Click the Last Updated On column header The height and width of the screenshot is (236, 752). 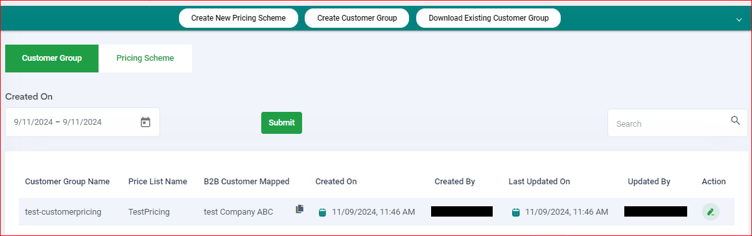(x=539, y=182)
